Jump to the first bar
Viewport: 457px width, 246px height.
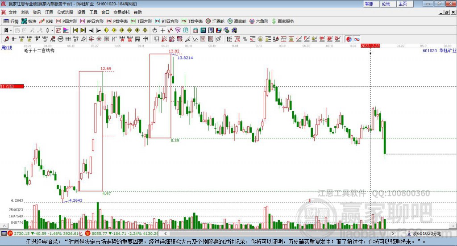click(75, 30)
